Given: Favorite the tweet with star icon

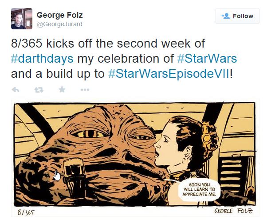Looking at the screenshot, I should click(62, 90).
